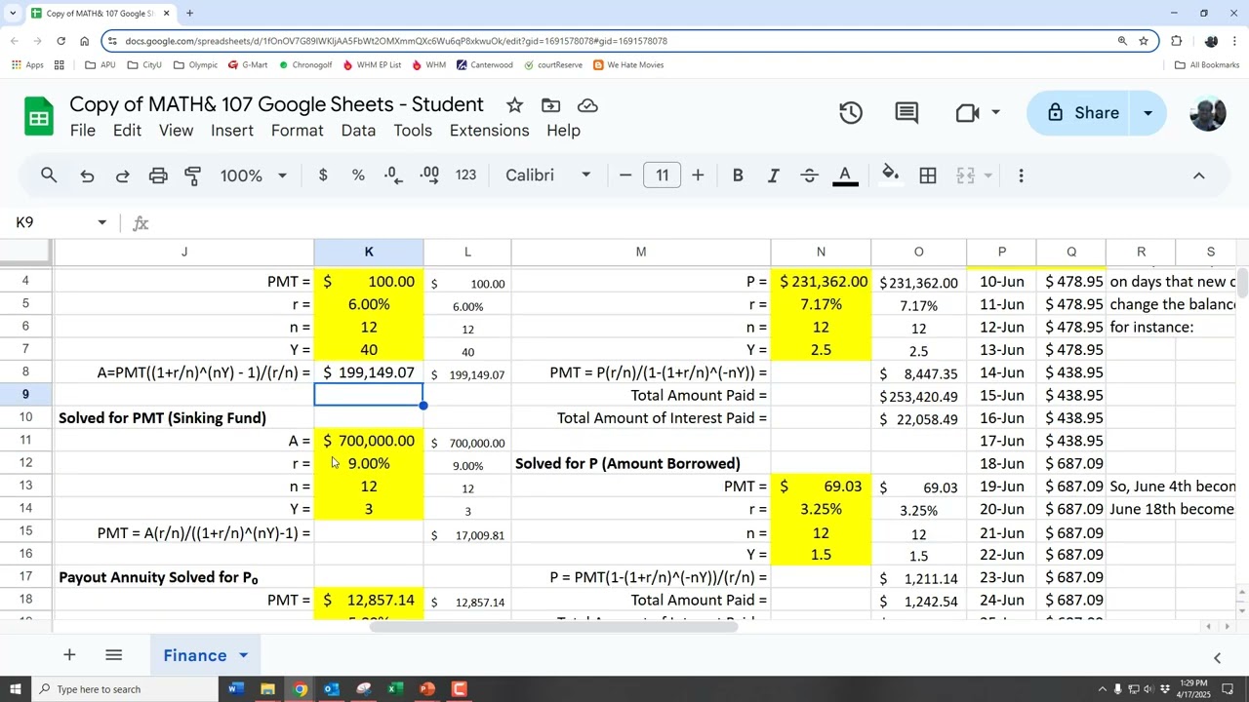
Task: Toggle strikethrough formatting
Action: tap(809, 175)
